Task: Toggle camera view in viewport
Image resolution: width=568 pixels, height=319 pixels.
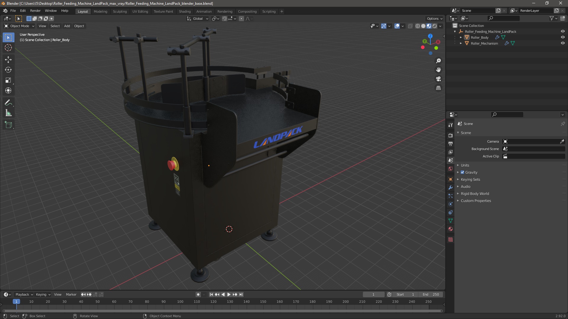Action: click(x=438, y=79)
